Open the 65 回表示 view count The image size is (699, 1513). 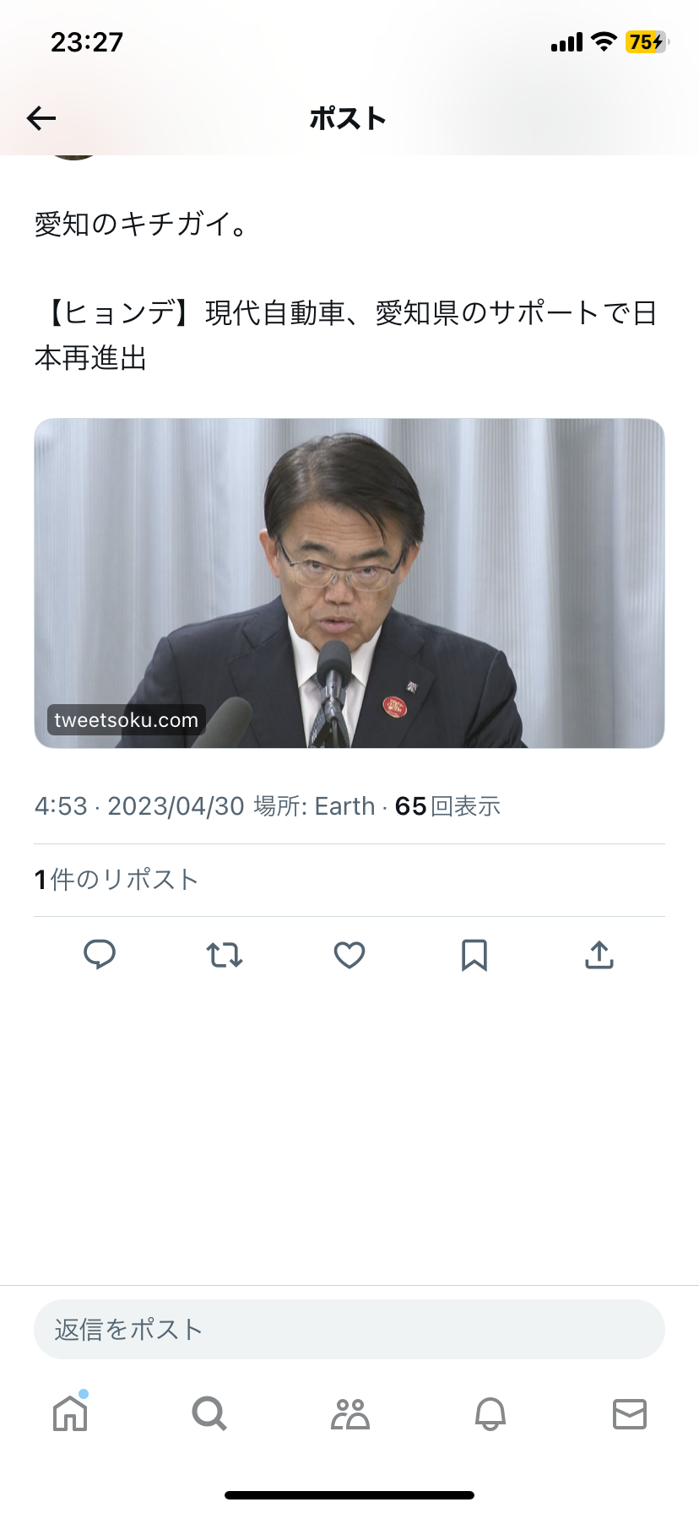[x=447, y=806]
